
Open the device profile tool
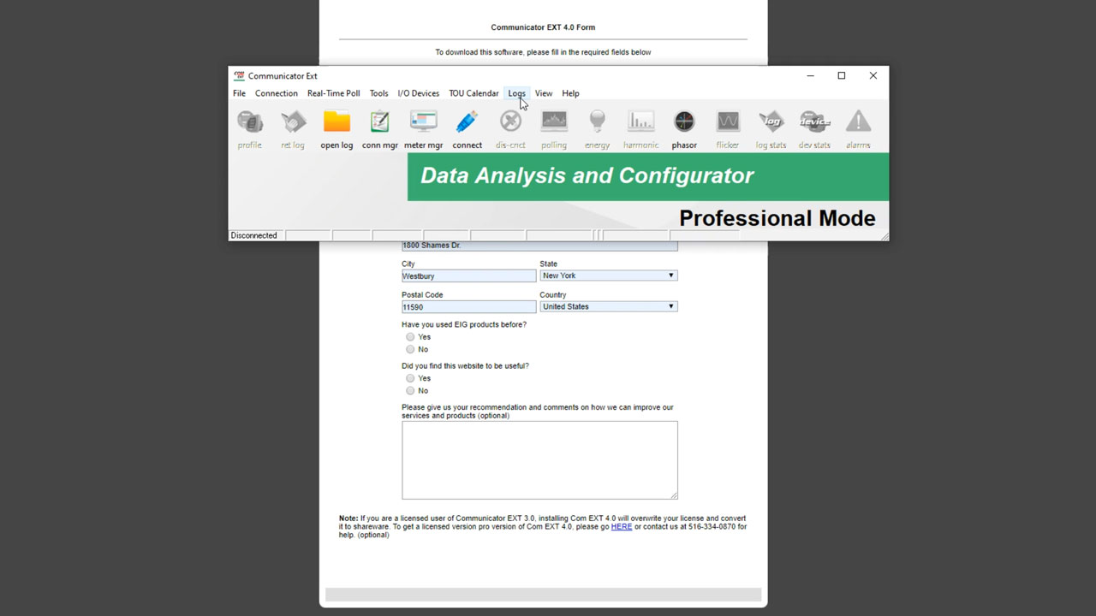tap(250, 128)
